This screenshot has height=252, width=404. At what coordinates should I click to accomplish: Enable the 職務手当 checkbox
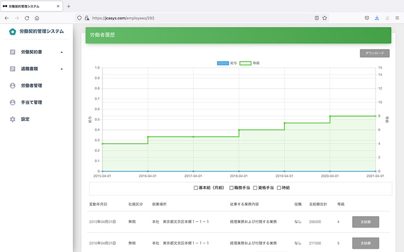point(231,188)
